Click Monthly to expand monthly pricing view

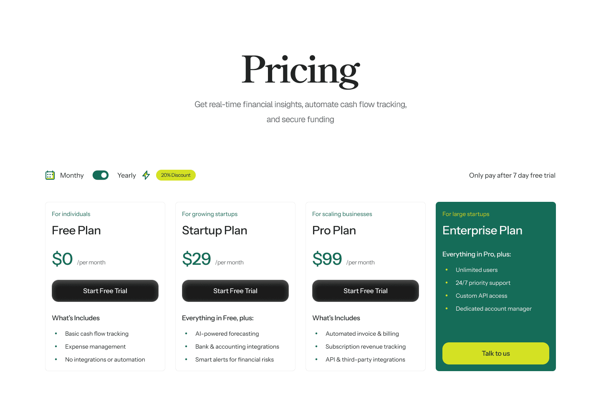click(72, 175)
